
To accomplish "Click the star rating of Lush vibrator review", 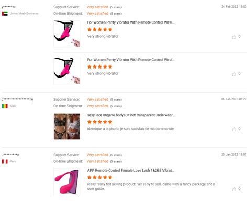I will (x=100, y=177).
